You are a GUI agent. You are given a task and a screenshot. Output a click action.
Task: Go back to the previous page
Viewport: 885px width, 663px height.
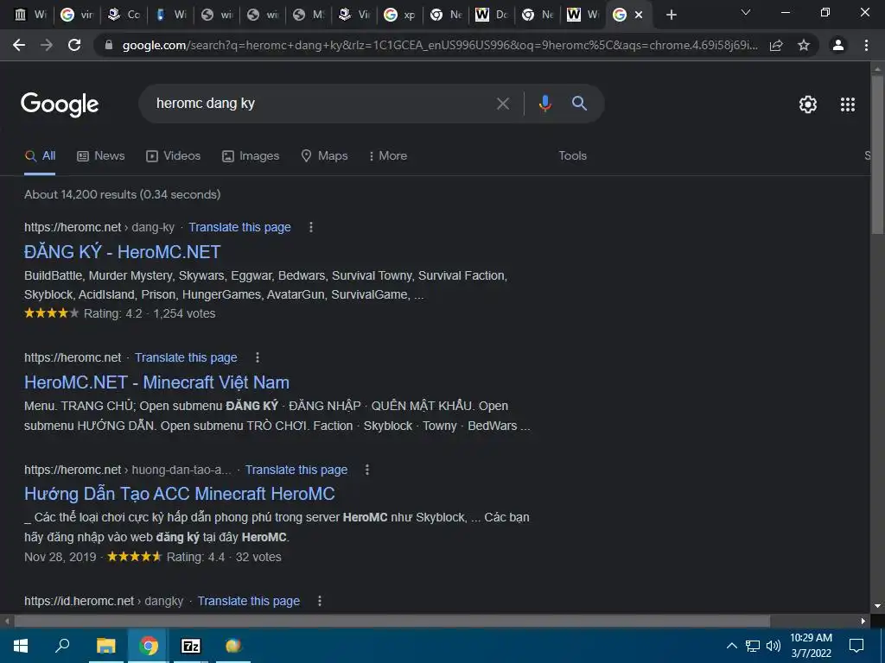tap(19, 45)
